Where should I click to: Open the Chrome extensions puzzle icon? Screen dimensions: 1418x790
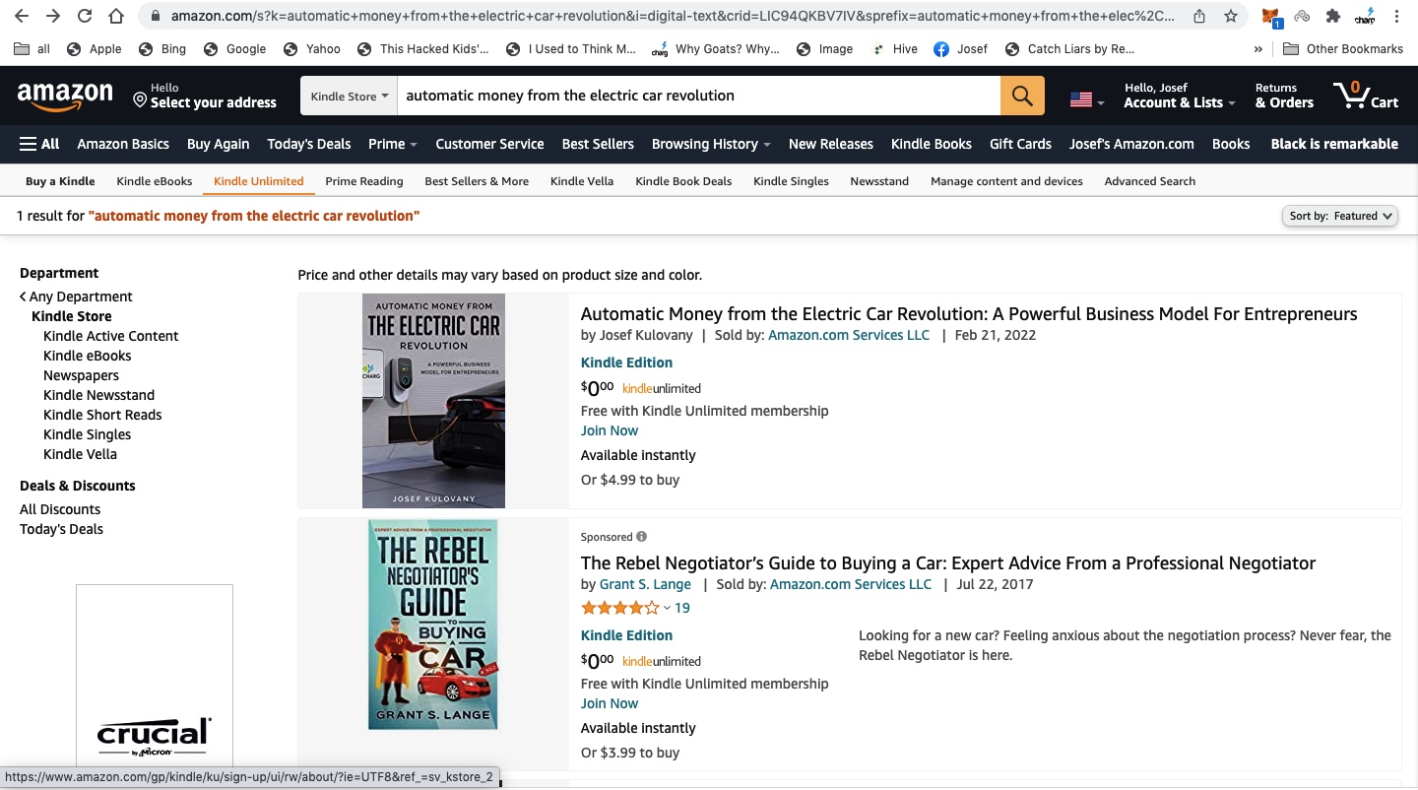[x=1333, y=16]
